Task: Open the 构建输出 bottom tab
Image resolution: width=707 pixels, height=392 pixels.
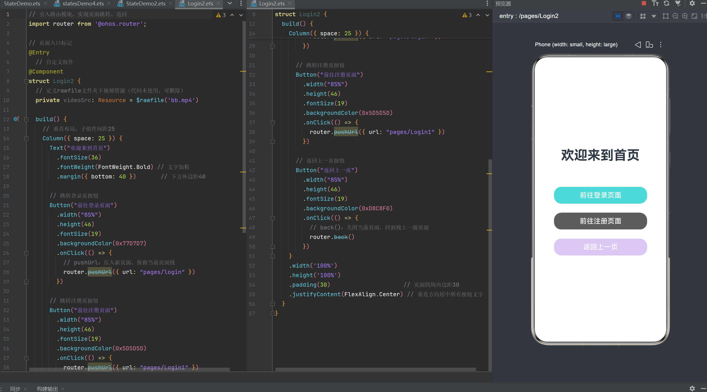Action: pyautogui.click(x=47, y=389)
